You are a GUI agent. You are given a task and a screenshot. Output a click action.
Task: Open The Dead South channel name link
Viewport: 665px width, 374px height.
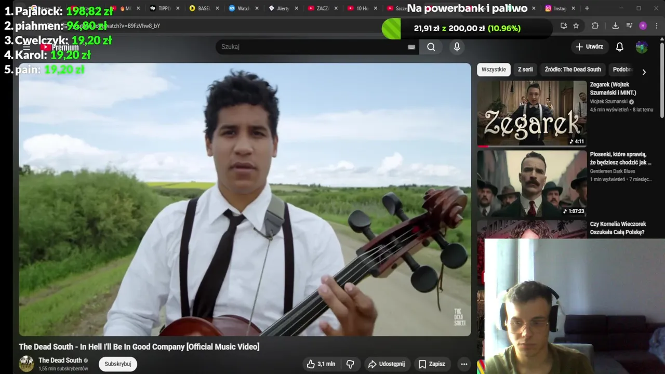[x=60, y=360]
